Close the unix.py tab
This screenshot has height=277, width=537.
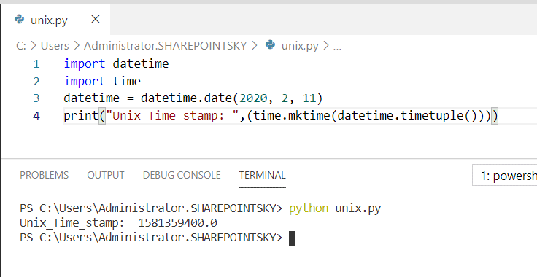[96, 19]
